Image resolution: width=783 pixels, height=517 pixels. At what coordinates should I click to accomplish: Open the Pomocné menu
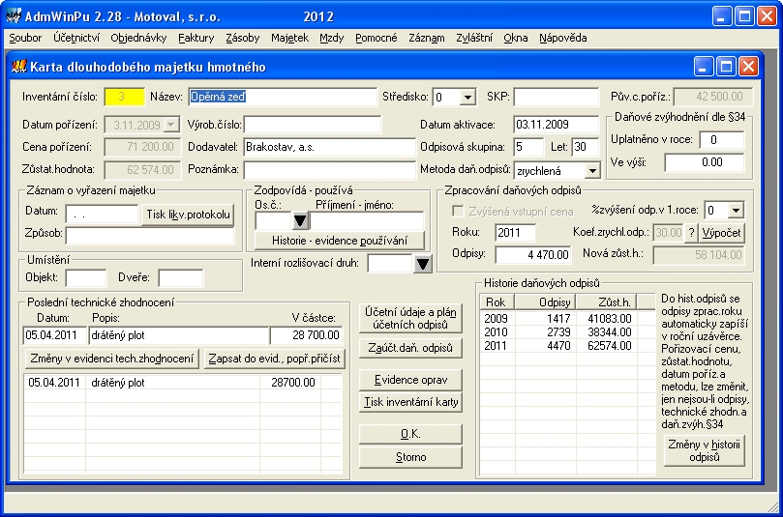[x=376, y=38]
